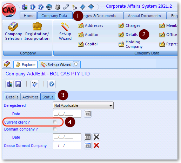Click the wiki globe icon in top bar
The width and height of the screenshot is (181, 163).
tap(58, 7)
